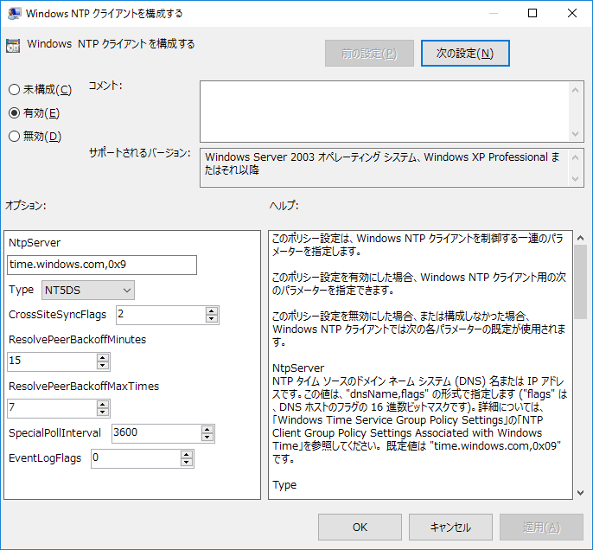Viewport: 593px width, 550px height.
Task: Click the ResolvePeerBackoffMinutes value field
Action: point(52,361)
